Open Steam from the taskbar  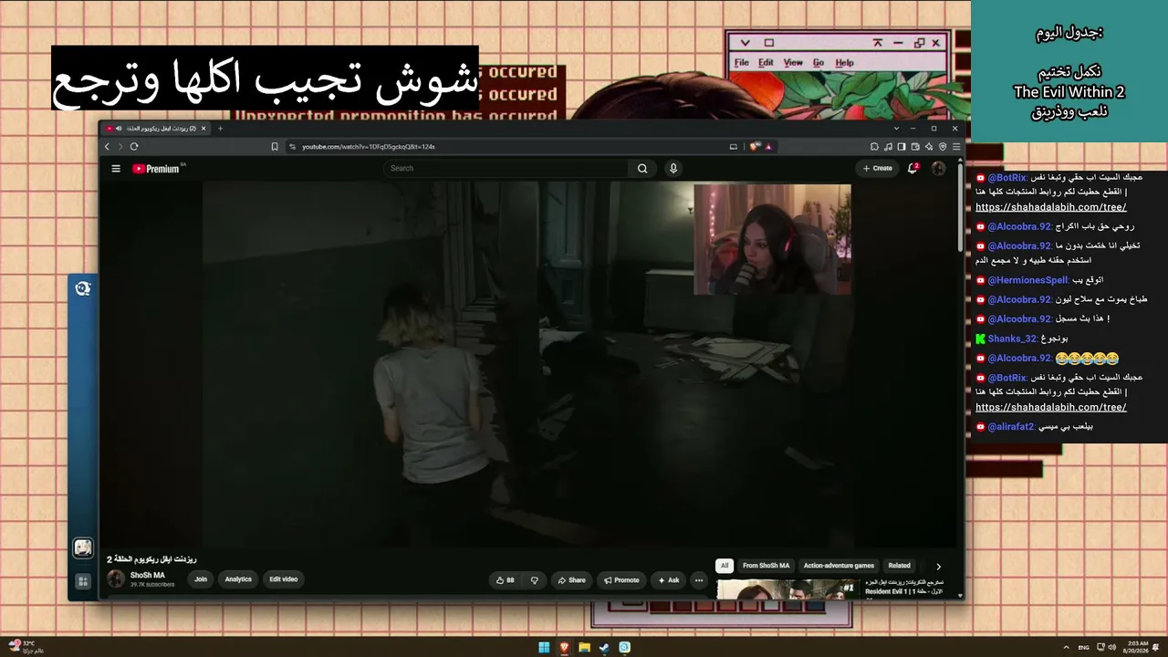[604, 648]
